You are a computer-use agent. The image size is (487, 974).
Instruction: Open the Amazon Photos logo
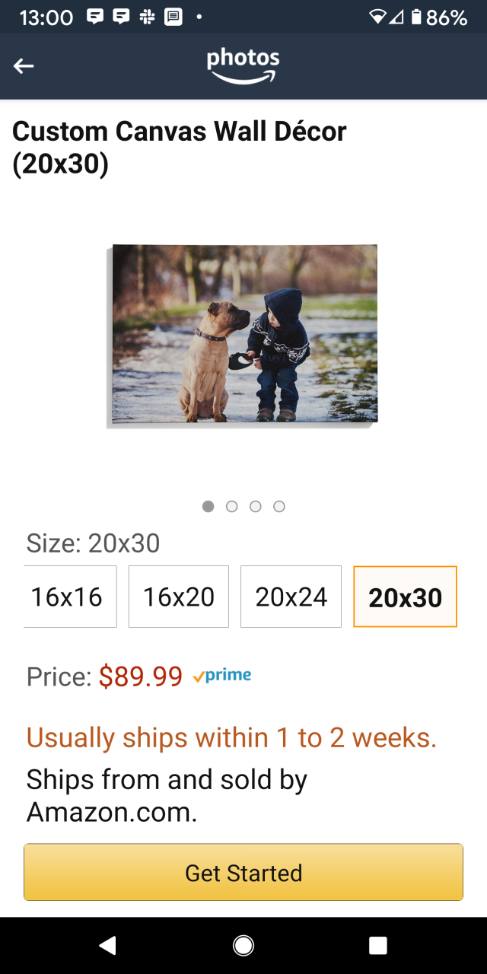[243, 65]
